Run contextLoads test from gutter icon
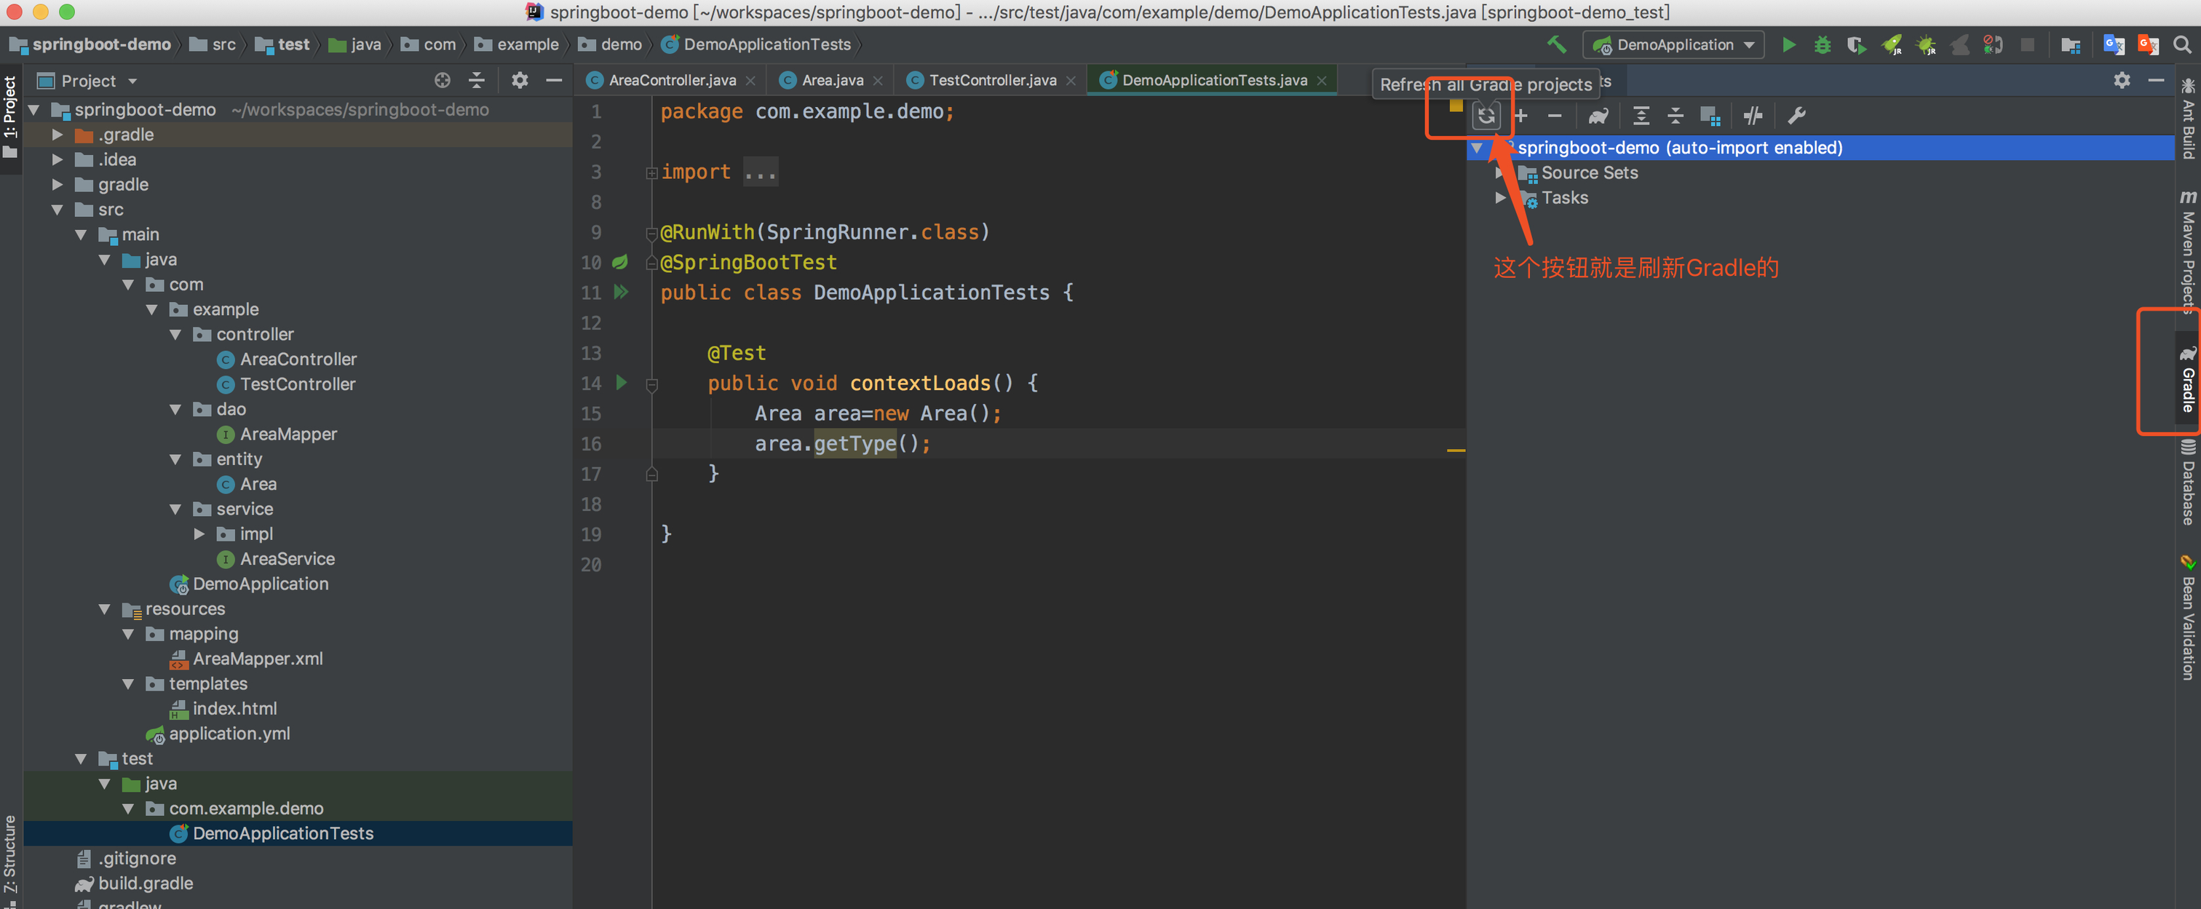Image resolution: width=2201 pixels, height=909 pixels. [621, 383]
